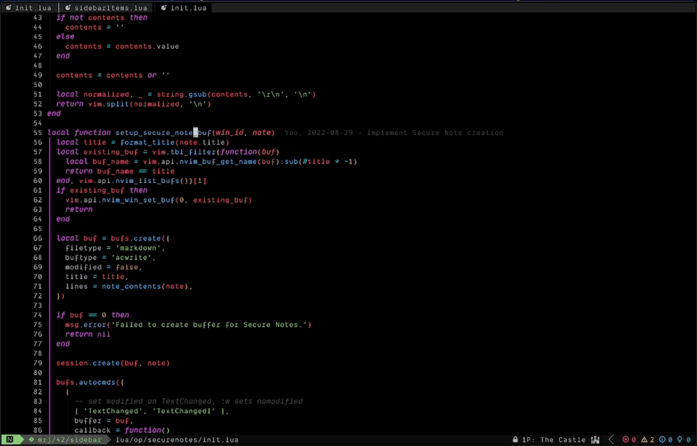Click the lock icon next to 1P: The Castle
The height and width of the screenshot is (446, 697).
515,439
